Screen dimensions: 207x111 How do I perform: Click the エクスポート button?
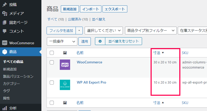point(115,9)
